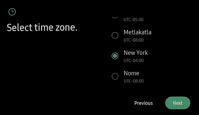
Task: Click the New York city name label
Action: click(136, 53)
